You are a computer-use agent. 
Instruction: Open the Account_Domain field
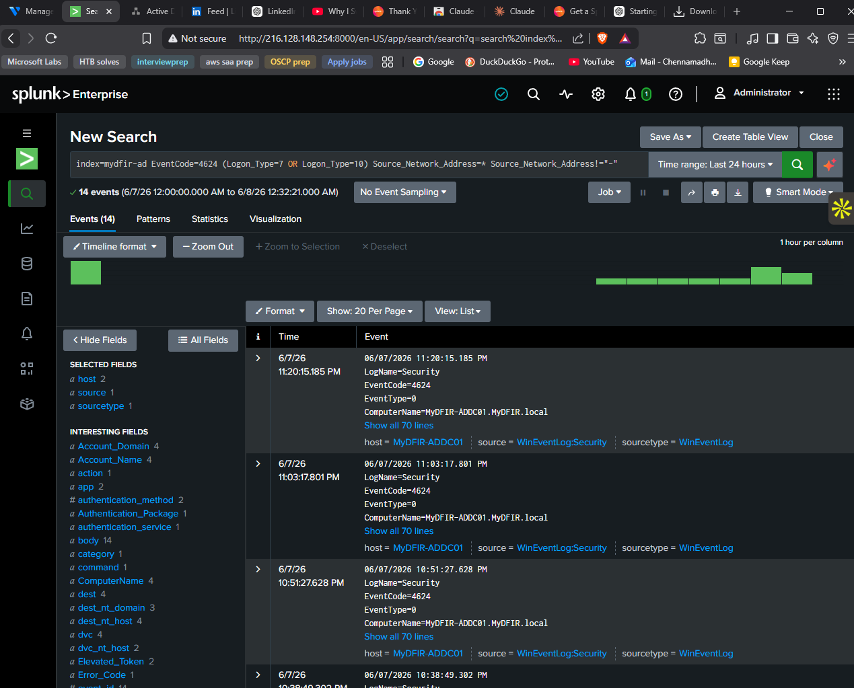coord(114,447)
